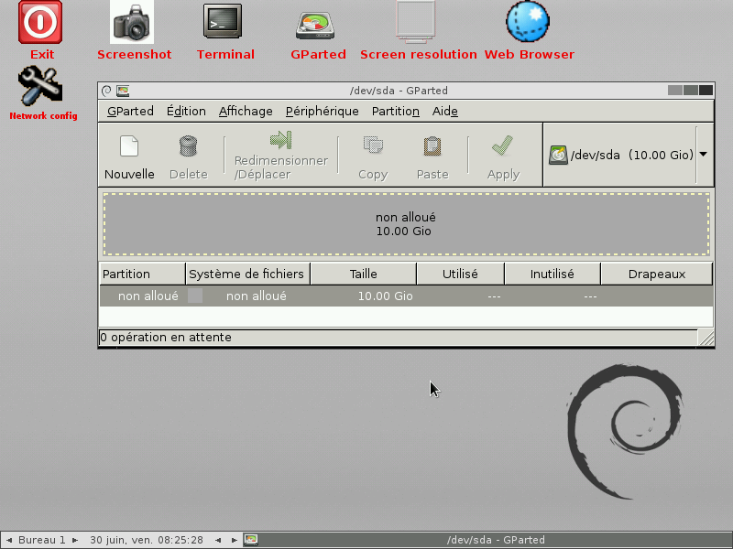Click the Drapeaux column header
Viewport: 733px width, 549px height.
pos(657,274)
